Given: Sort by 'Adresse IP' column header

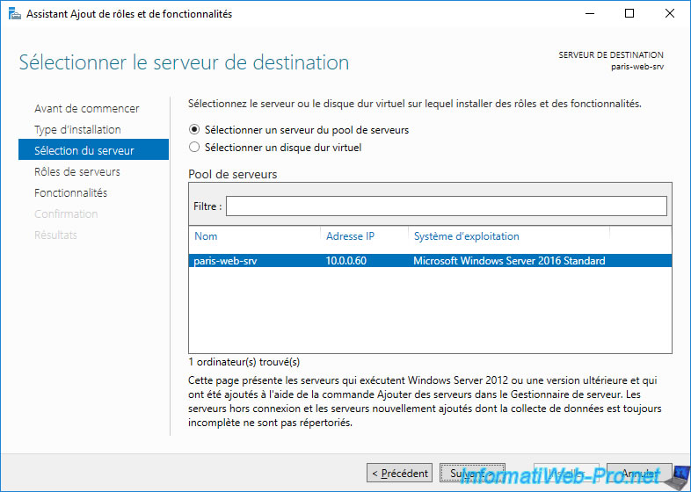Looking at the screenshot, I should pyautogui.click(x=351, y=236).
